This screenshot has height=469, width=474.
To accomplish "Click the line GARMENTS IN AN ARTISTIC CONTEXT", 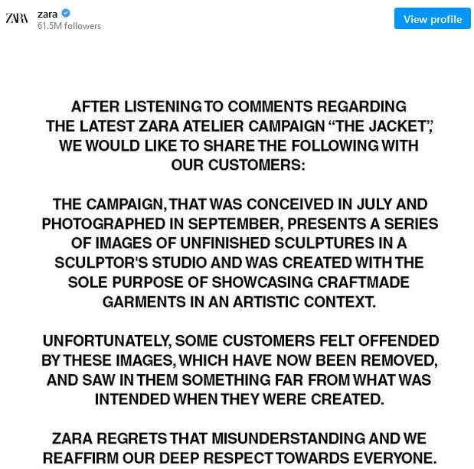I will click(239, 301).
